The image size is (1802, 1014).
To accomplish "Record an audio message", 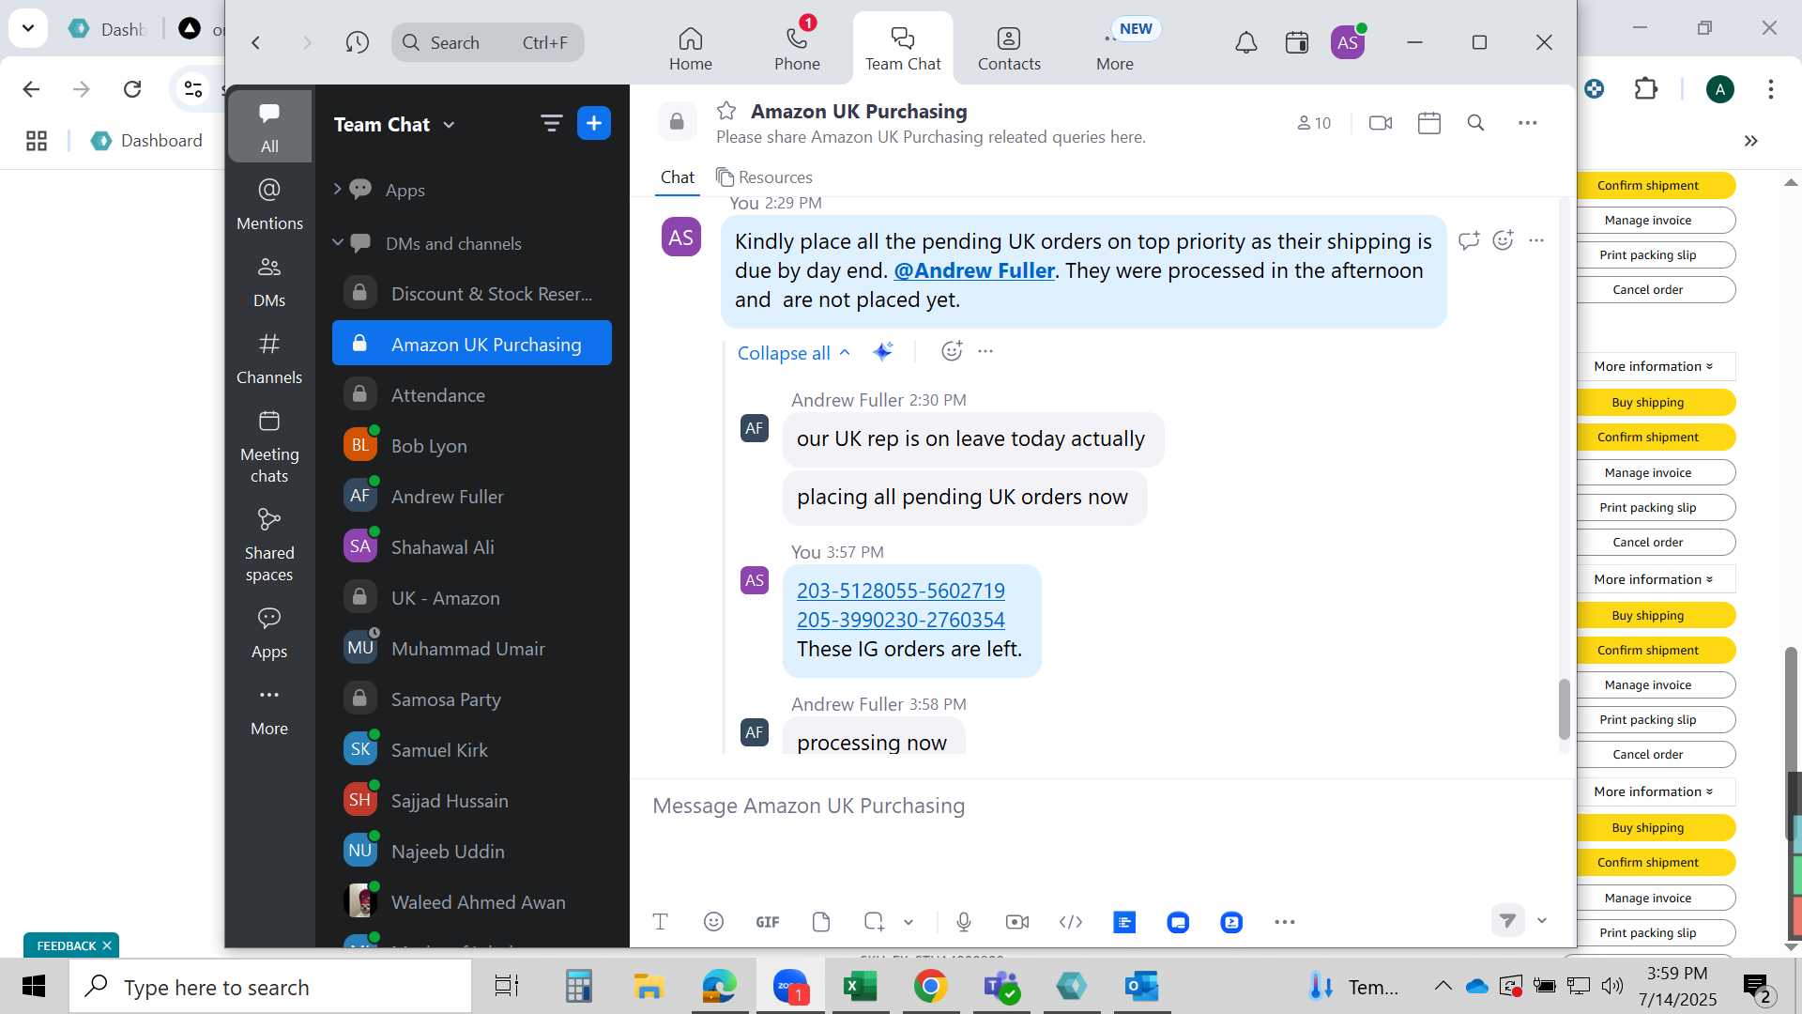I will click(964, 922).
